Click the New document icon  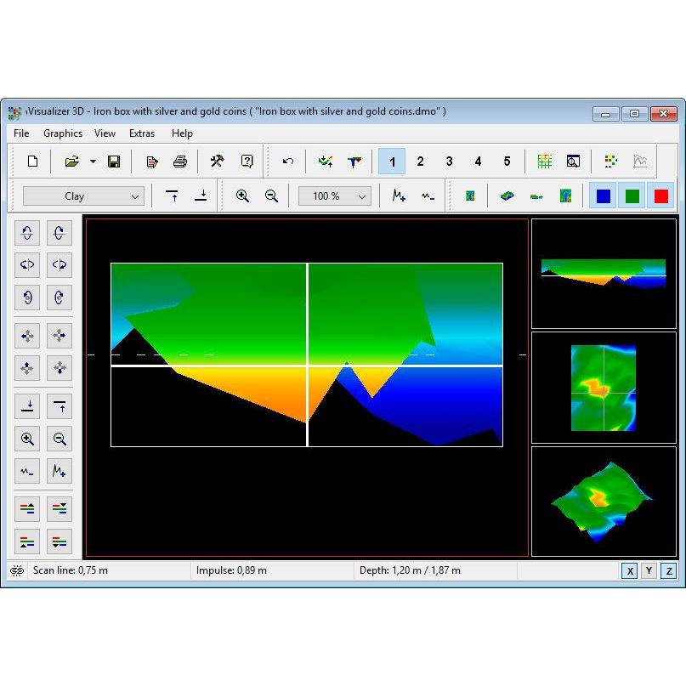click(33, 162)
